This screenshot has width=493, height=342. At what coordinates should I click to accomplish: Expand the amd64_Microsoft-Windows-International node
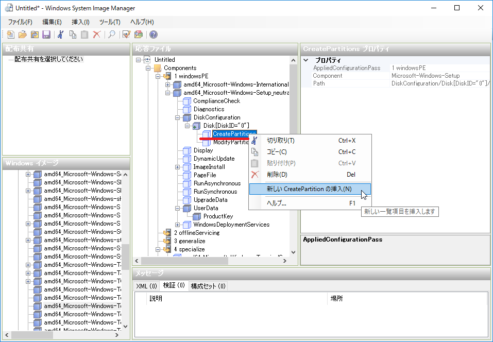point(167,84)
